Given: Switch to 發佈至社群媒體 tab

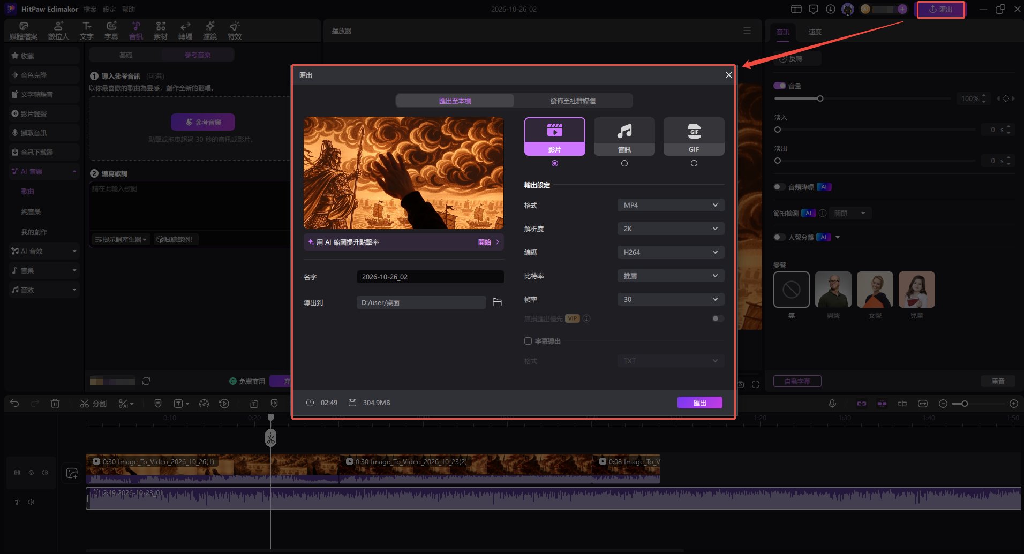Looking at the screenshot, I should (573, 101).
